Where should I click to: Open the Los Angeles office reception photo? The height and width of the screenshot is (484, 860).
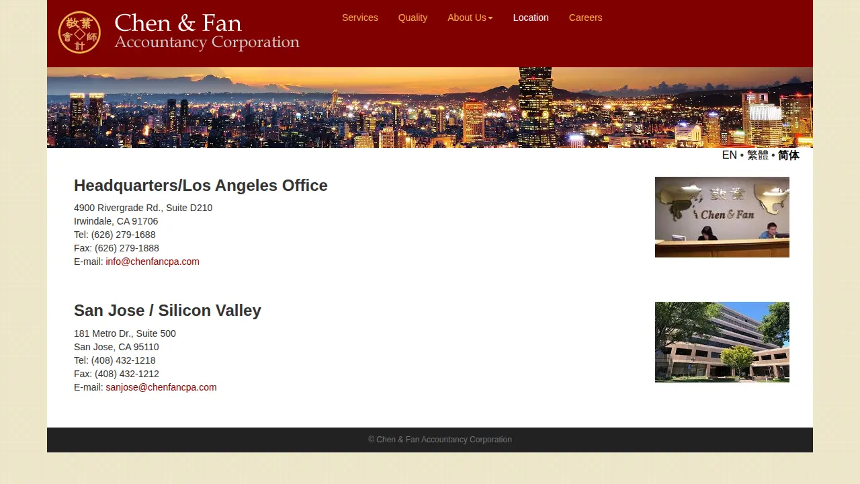[x=722, y=217]
